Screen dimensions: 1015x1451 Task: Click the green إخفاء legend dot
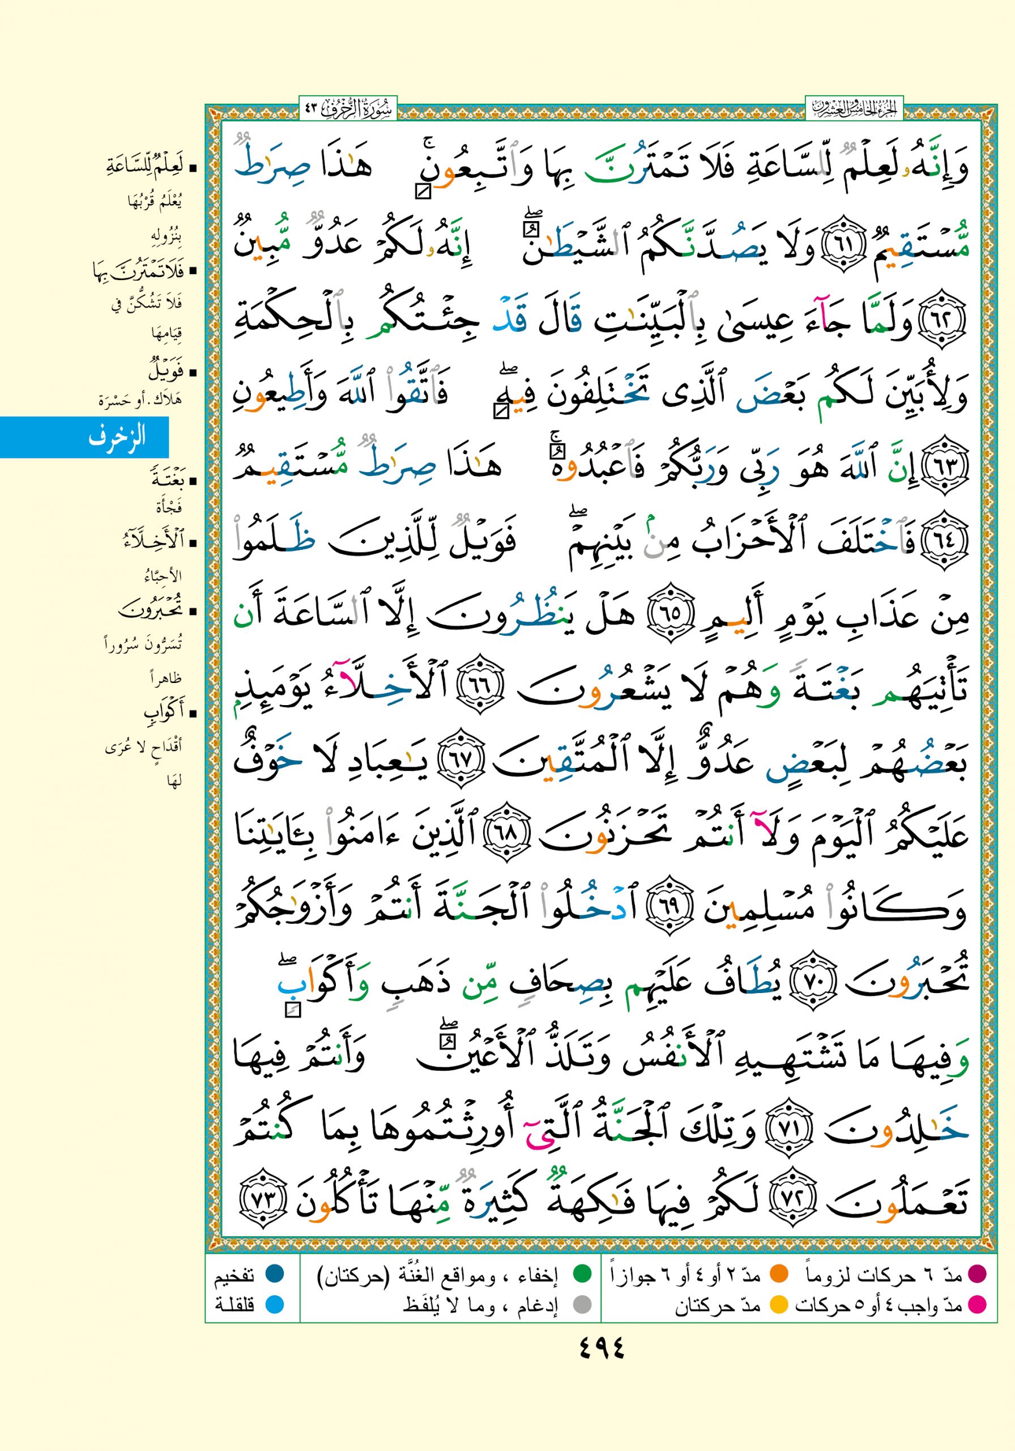[581, 1275]
